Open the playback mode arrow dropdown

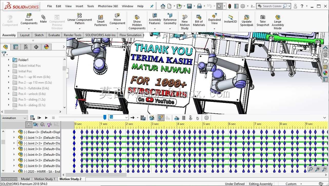[138, 118]
